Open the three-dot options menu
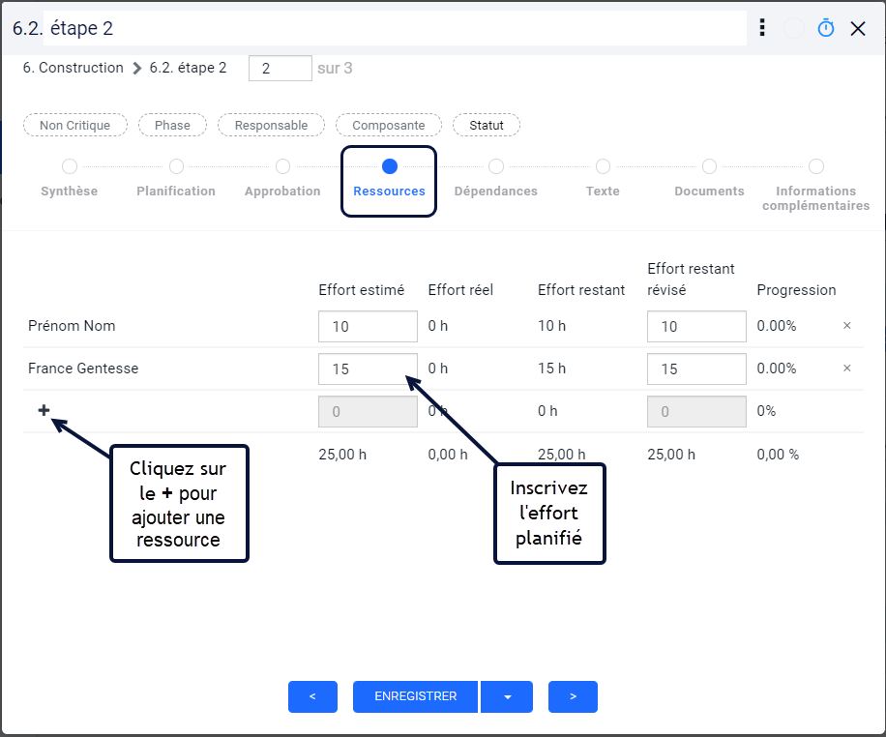The width and height of the screenshot is (886, 737). click(762, 28)
